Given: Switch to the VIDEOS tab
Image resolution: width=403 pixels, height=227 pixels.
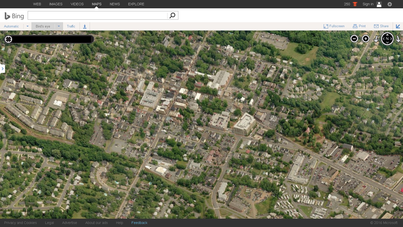Looking at the screenshot, I should tap(77, 4).
